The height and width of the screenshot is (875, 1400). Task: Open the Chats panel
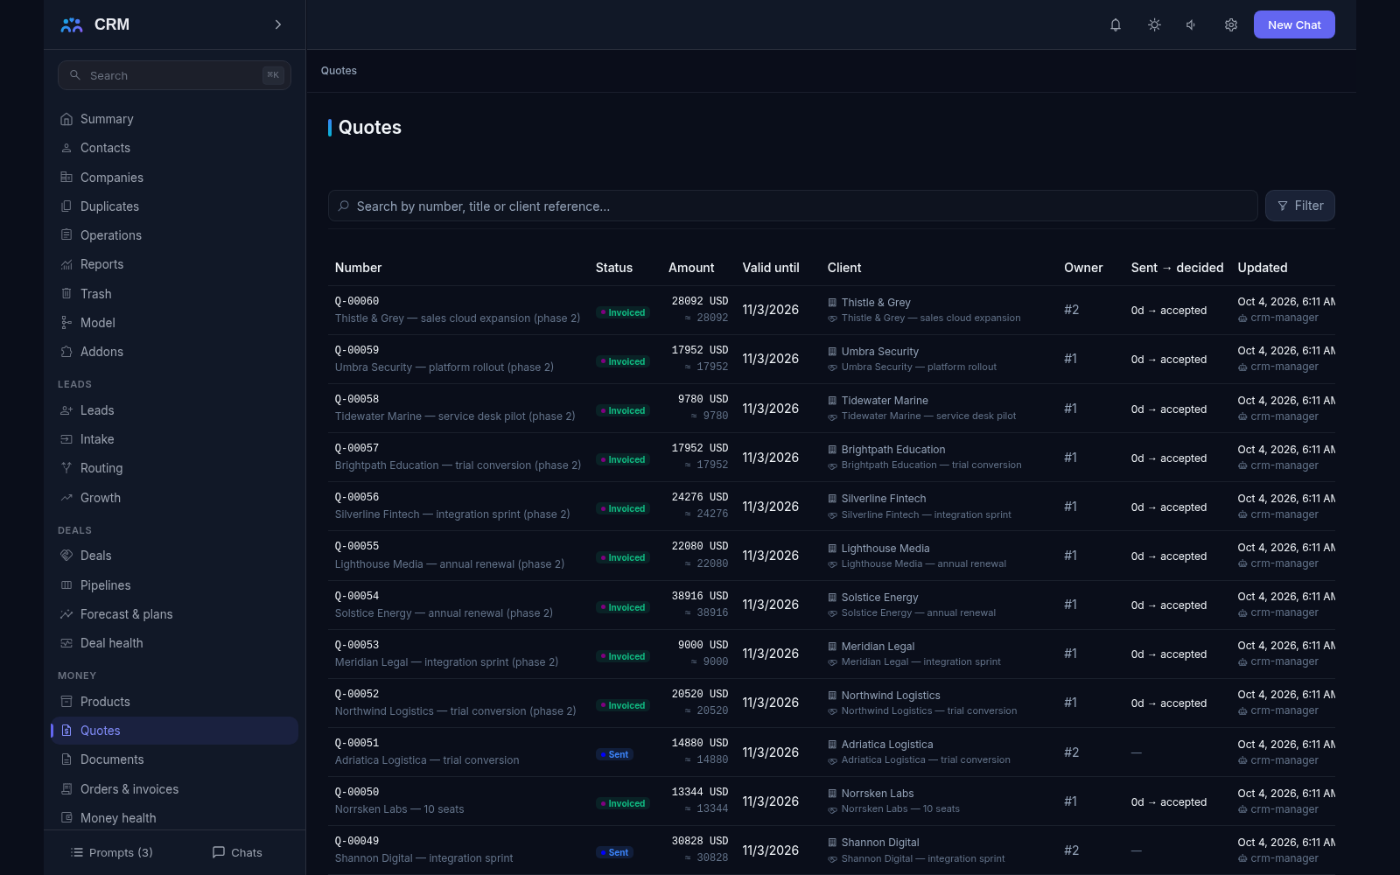[237, 852]
